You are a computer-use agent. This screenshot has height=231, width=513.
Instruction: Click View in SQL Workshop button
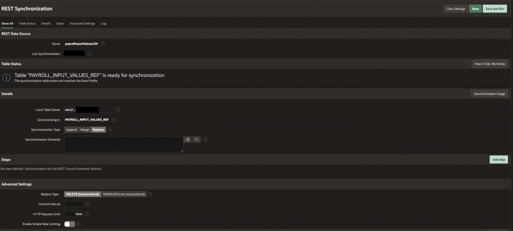490,63
